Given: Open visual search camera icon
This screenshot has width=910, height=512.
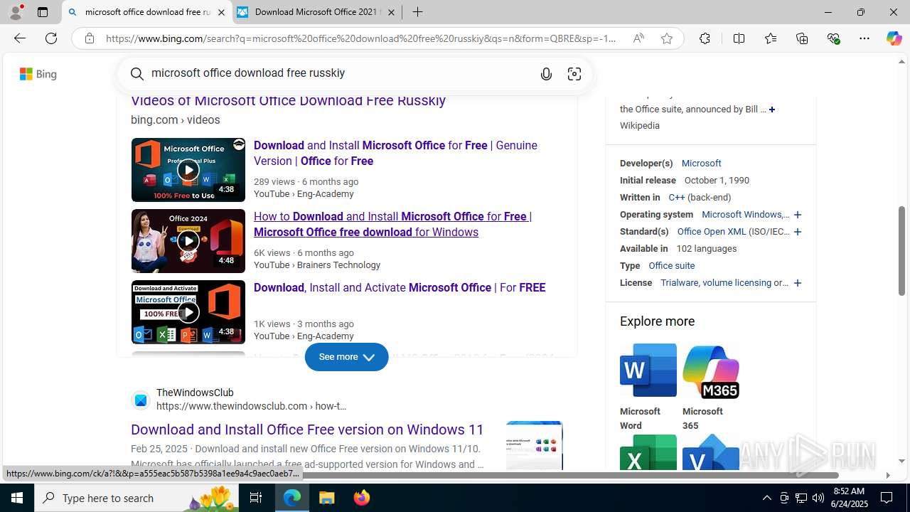Looking at the screenshot, I should pos(574,74).
